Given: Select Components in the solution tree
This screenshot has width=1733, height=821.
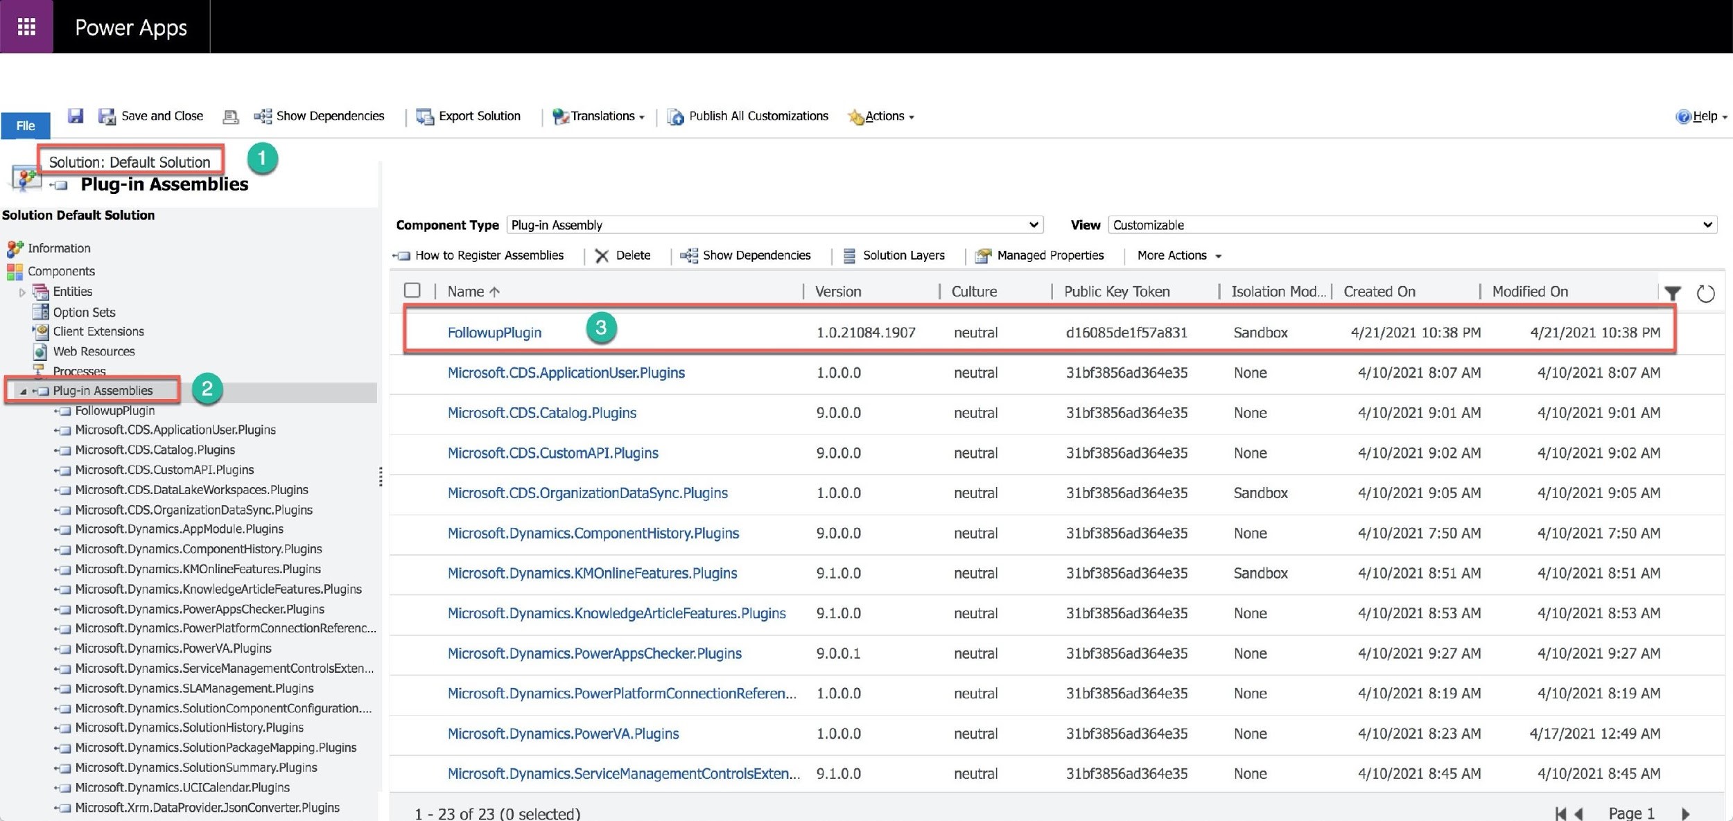Looking at the screenshot, I should point(61,271).
